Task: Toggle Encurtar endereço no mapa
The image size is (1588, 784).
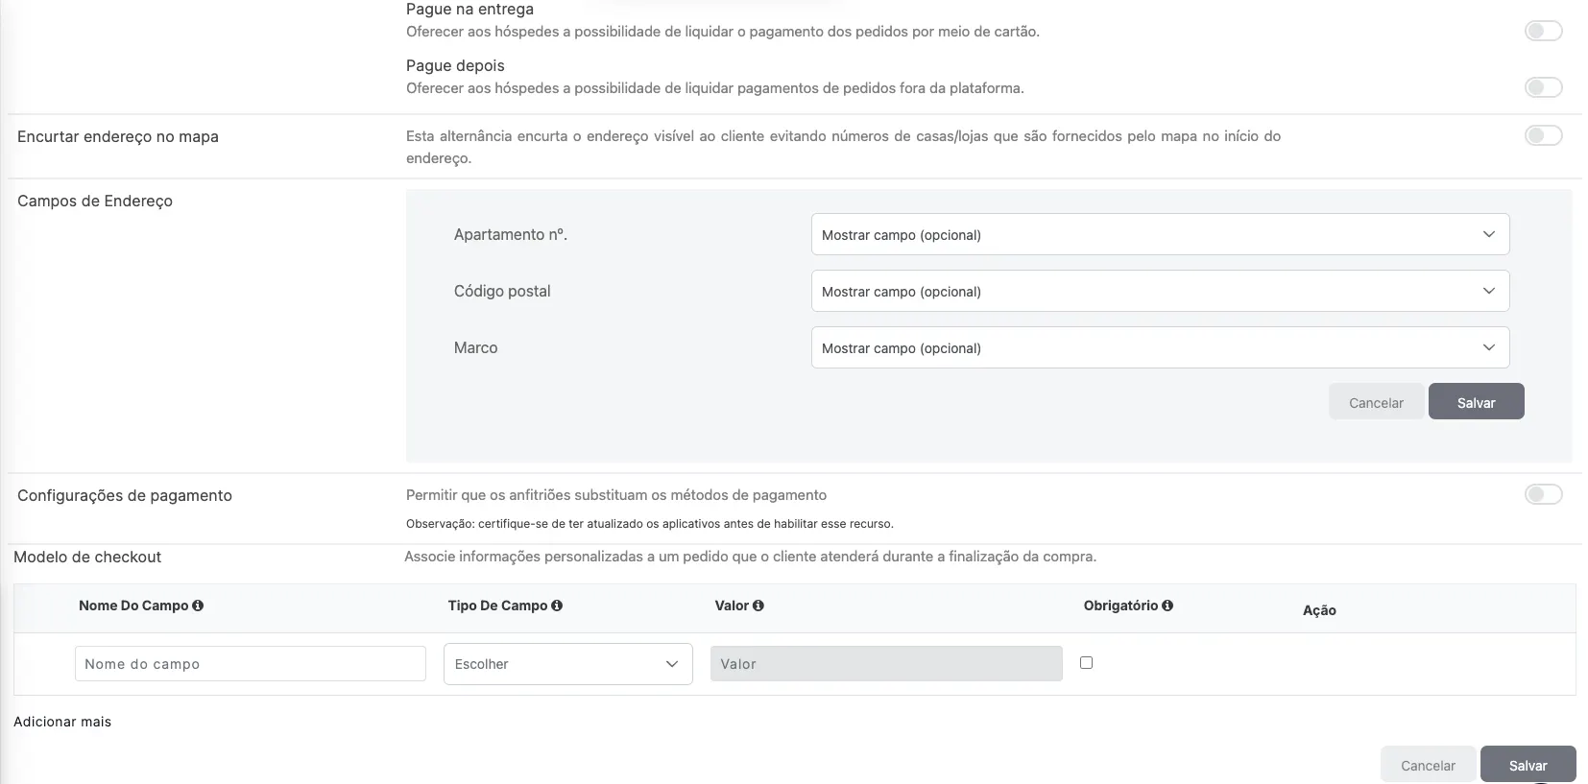Action: [1543, 136]
